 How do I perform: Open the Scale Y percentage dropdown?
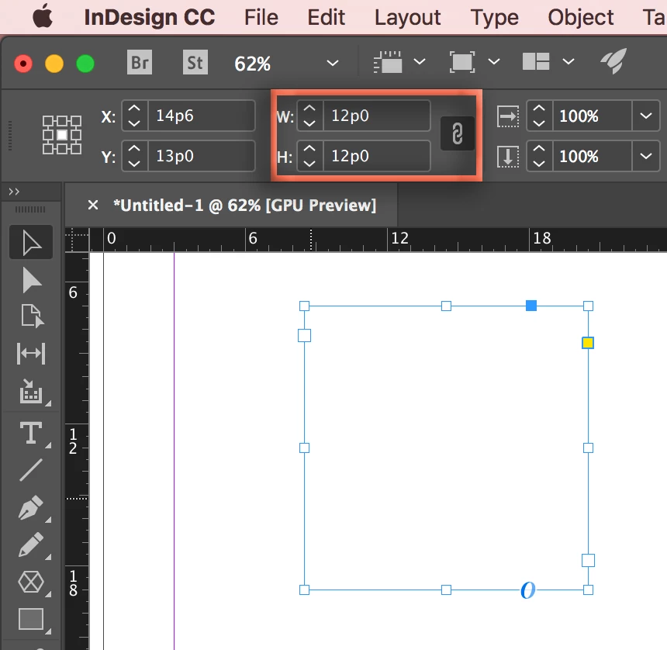coord(646,156)
